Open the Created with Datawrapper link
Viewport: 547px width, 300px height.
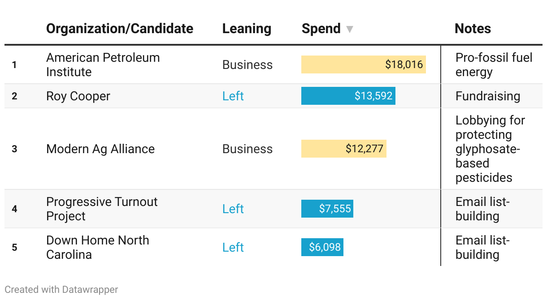[61, 290]
